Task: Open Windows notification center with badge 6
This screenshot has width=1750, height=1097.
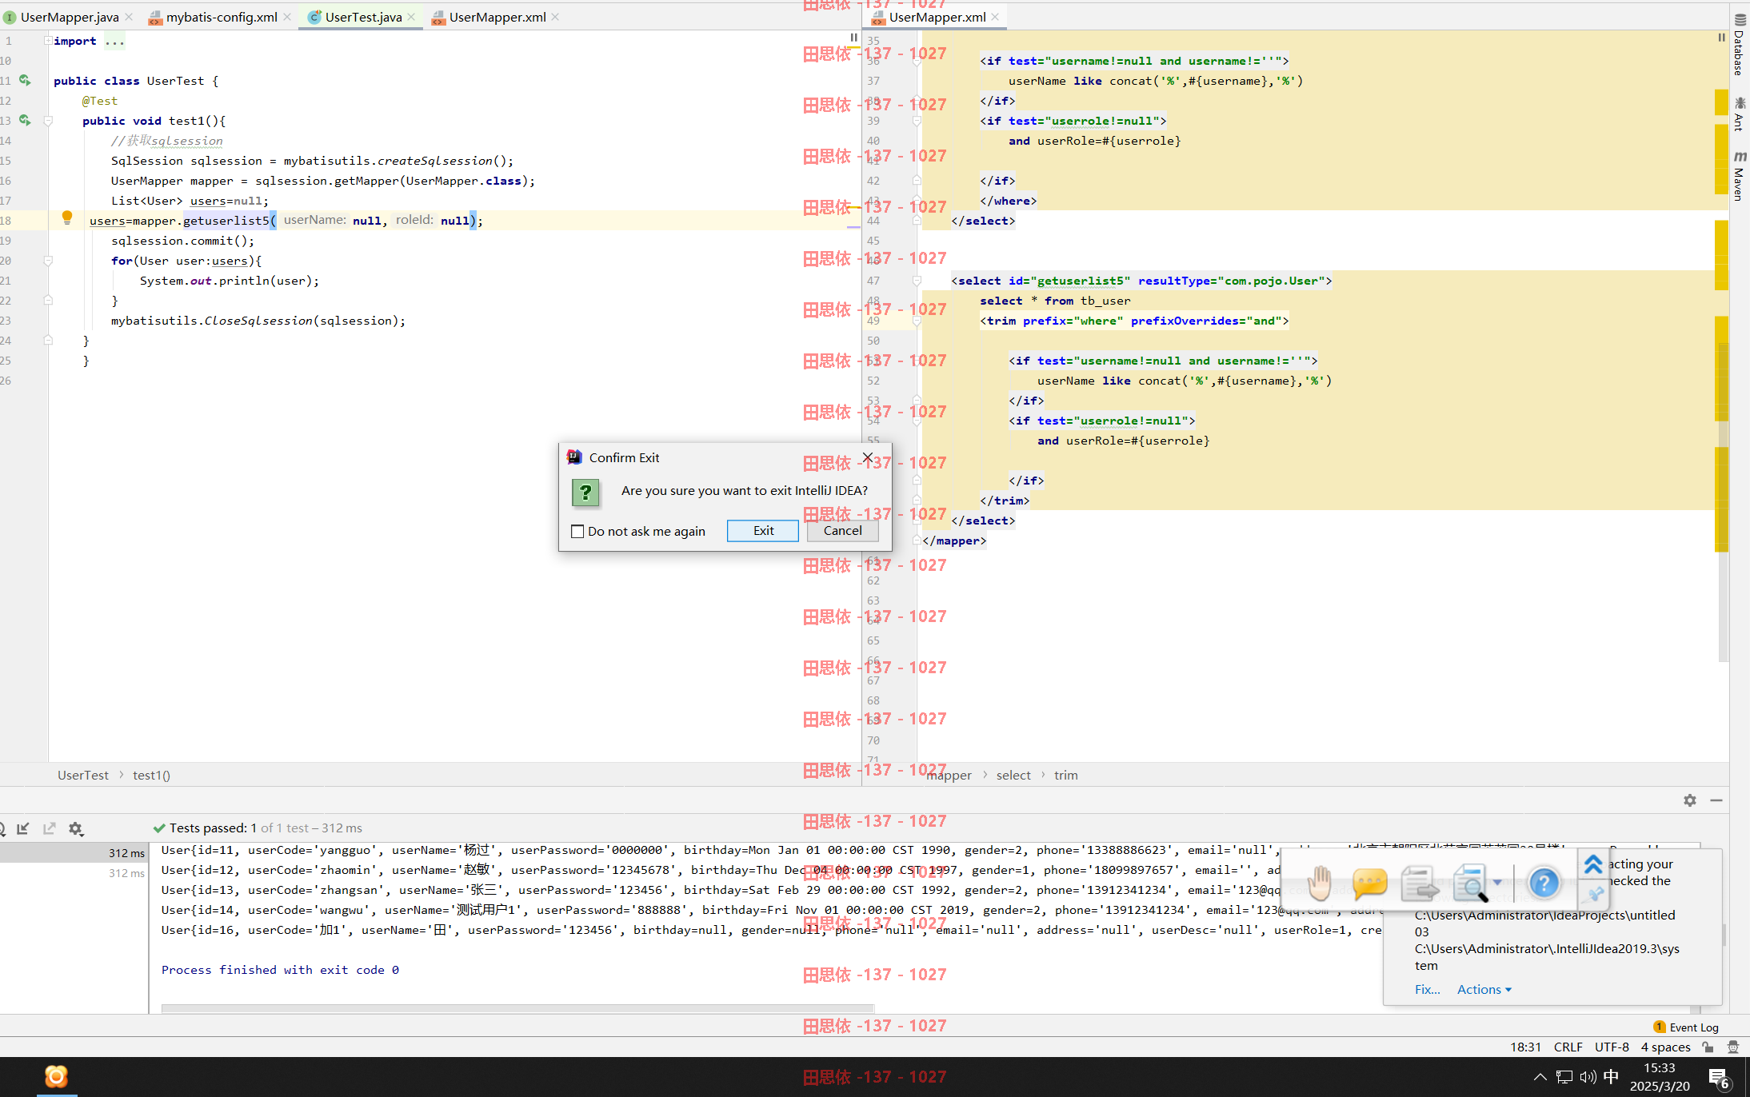Action: [x=1720, y=1079]
